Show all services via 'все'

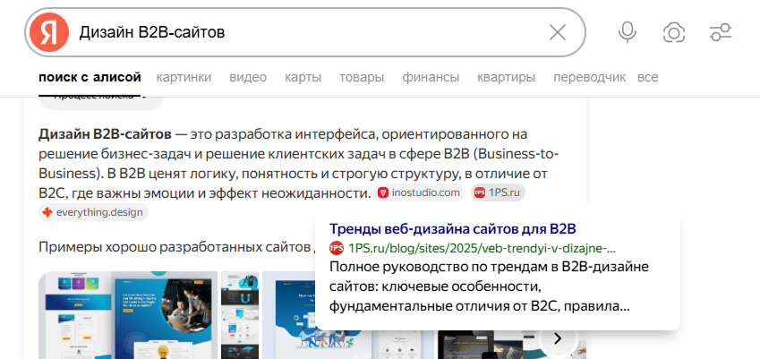click(x=647, y=78)
